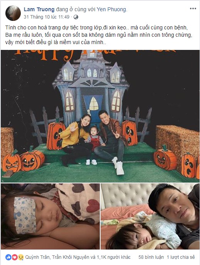View the 1 lượt chia sẻ shares
This screenshot has height=265, width=200.
[181, 257]
